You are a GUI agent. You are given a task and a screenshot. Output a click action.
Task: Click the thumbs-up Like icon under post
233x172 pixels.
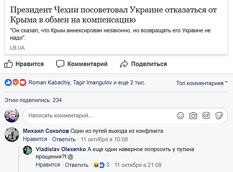[x=9, y=64]
